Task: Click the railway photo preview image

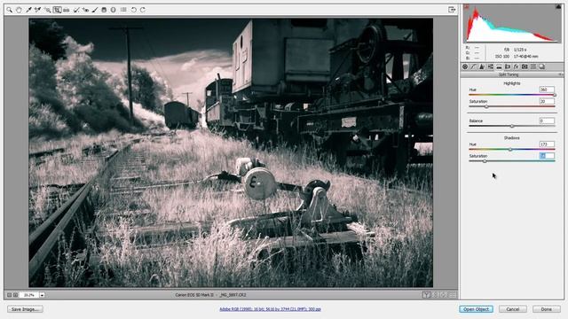Action: (x=231, y=152)
